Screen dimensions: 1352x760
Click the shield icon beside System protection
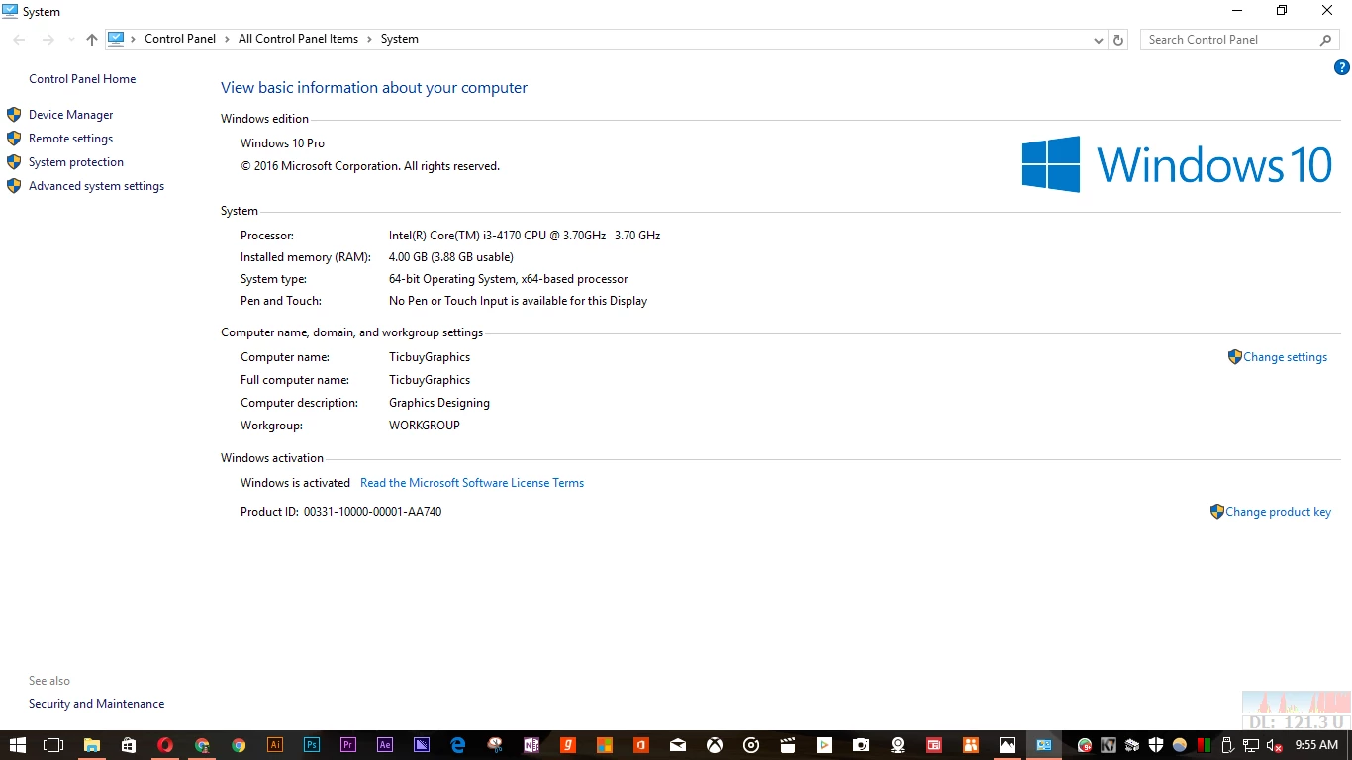[x=14, y=162]
